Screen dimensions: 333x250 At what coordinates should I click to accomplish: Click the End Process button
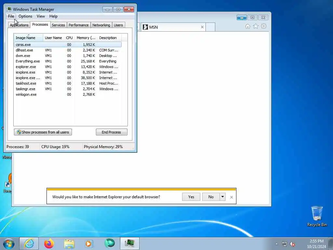112,132
